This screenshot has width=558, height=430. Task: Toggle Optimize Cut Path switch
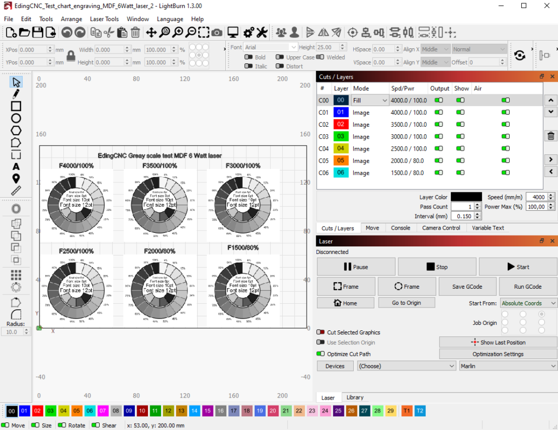click(x=321, y=354)
